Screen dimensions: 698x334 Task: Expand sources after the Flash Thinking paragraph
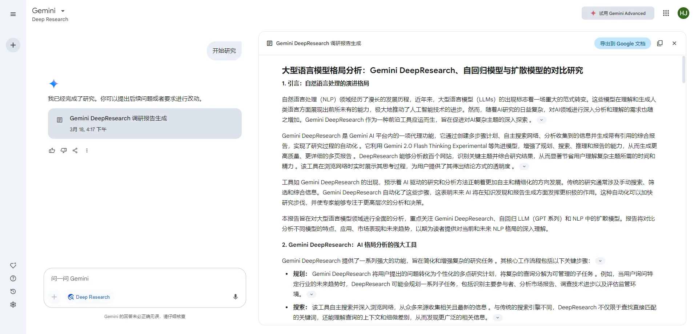(x=524, y=166)
